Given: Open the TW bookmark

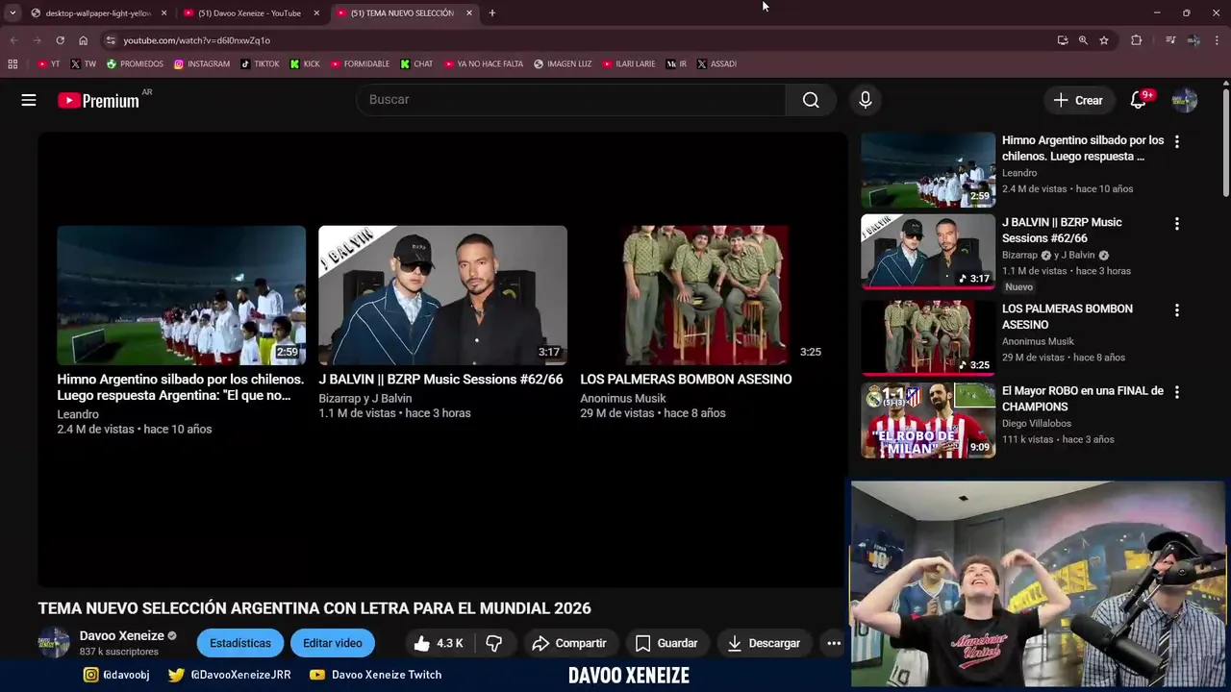Looking at the screenshot, I should 84,64.
